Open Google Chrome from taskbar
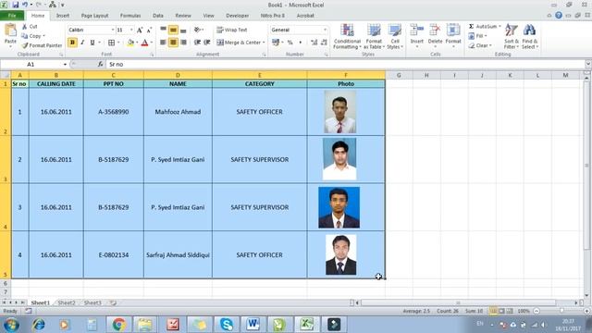This screenshot has width=592, height=333. 119,325
